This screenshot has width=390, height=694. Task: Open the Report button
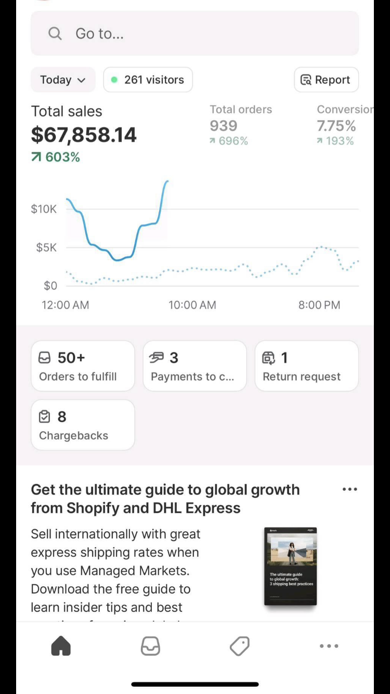pyautogui.click(x=326, y=80)
